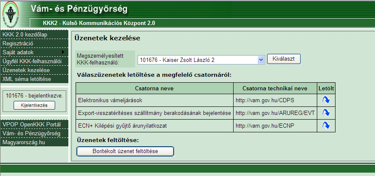
Task: Click the Csatorna technikai neve header
Action: click(275, 88)
